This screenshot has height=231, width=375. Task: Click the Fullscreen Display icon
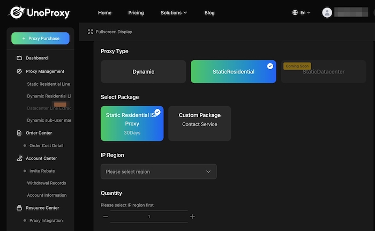pos(90,32)
